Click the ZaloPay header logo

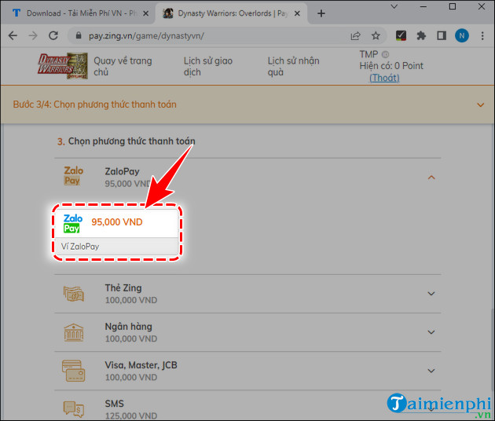[73, 176]
